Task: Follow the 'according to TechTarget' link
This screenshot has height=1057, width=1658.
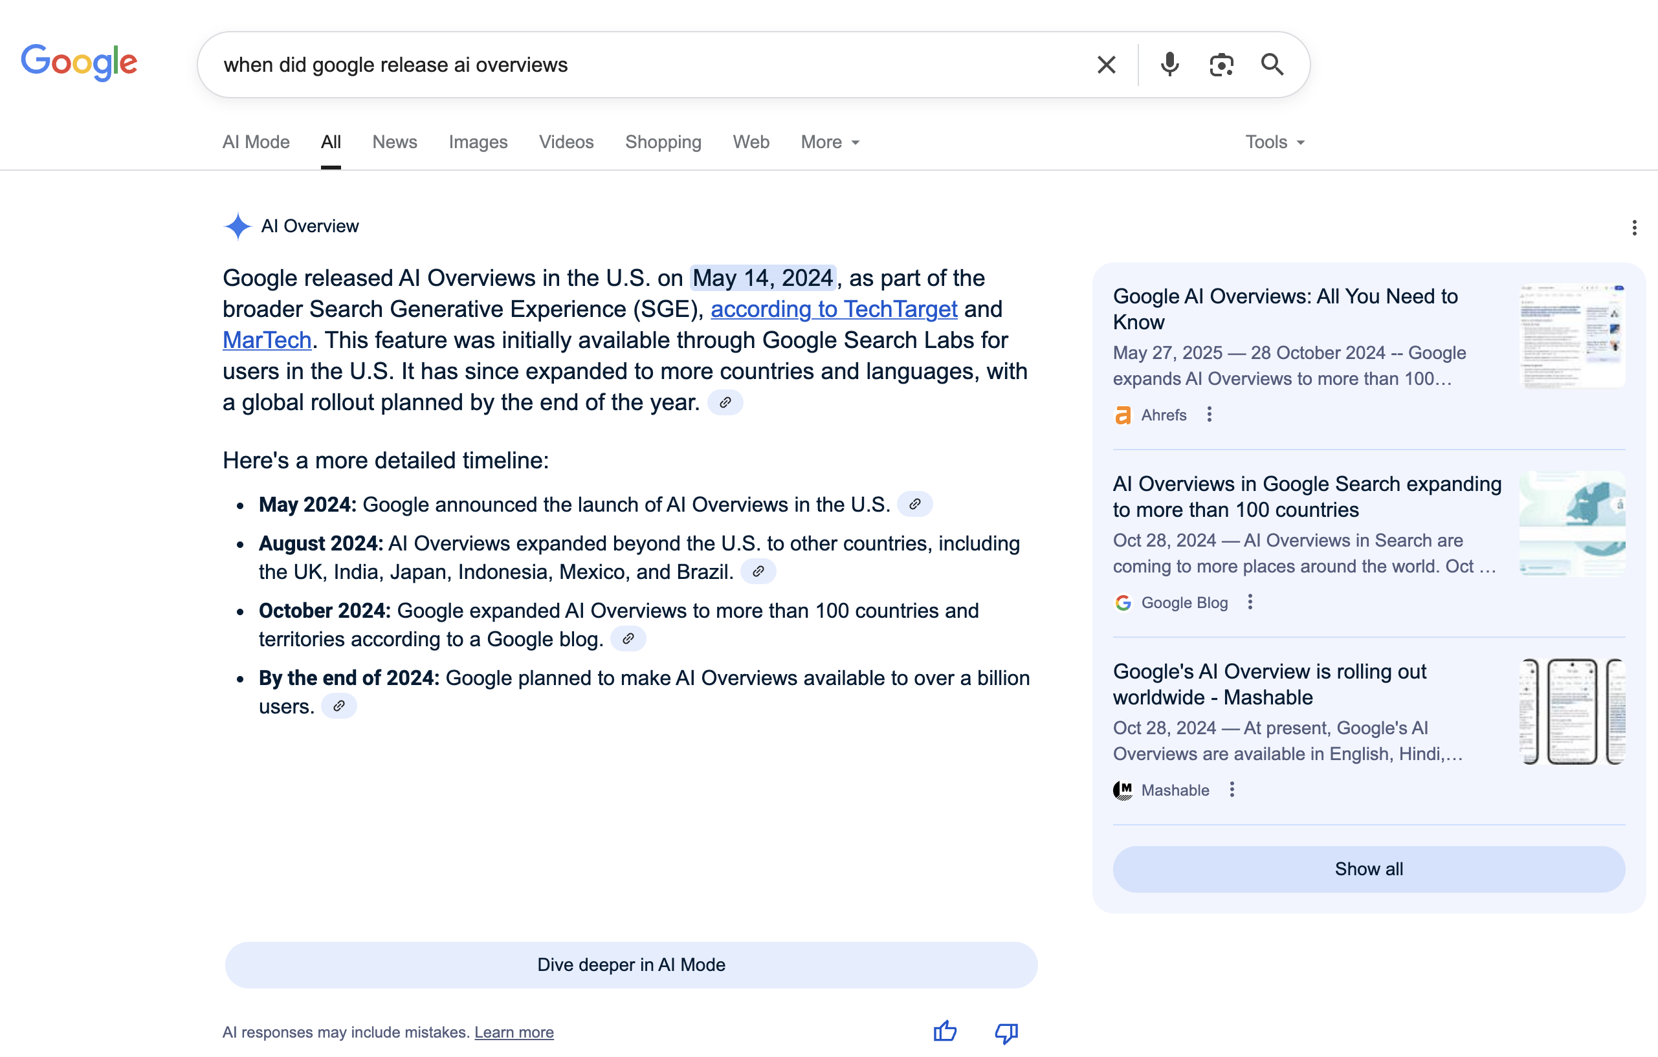Action: 834,309
